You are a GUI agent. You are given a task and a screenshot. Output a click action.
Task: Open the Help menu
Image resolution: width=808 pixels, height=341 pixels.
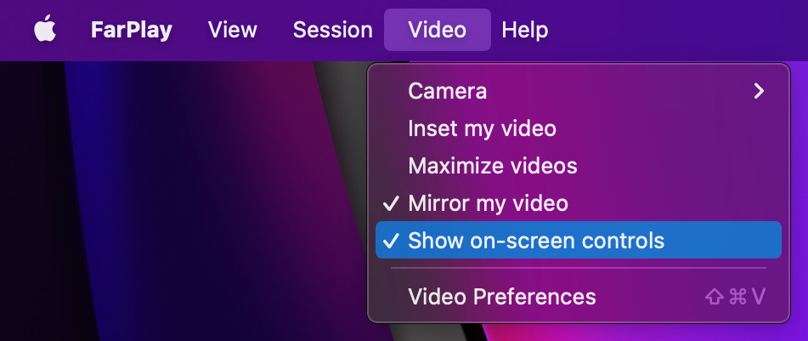tap(524, 31)
